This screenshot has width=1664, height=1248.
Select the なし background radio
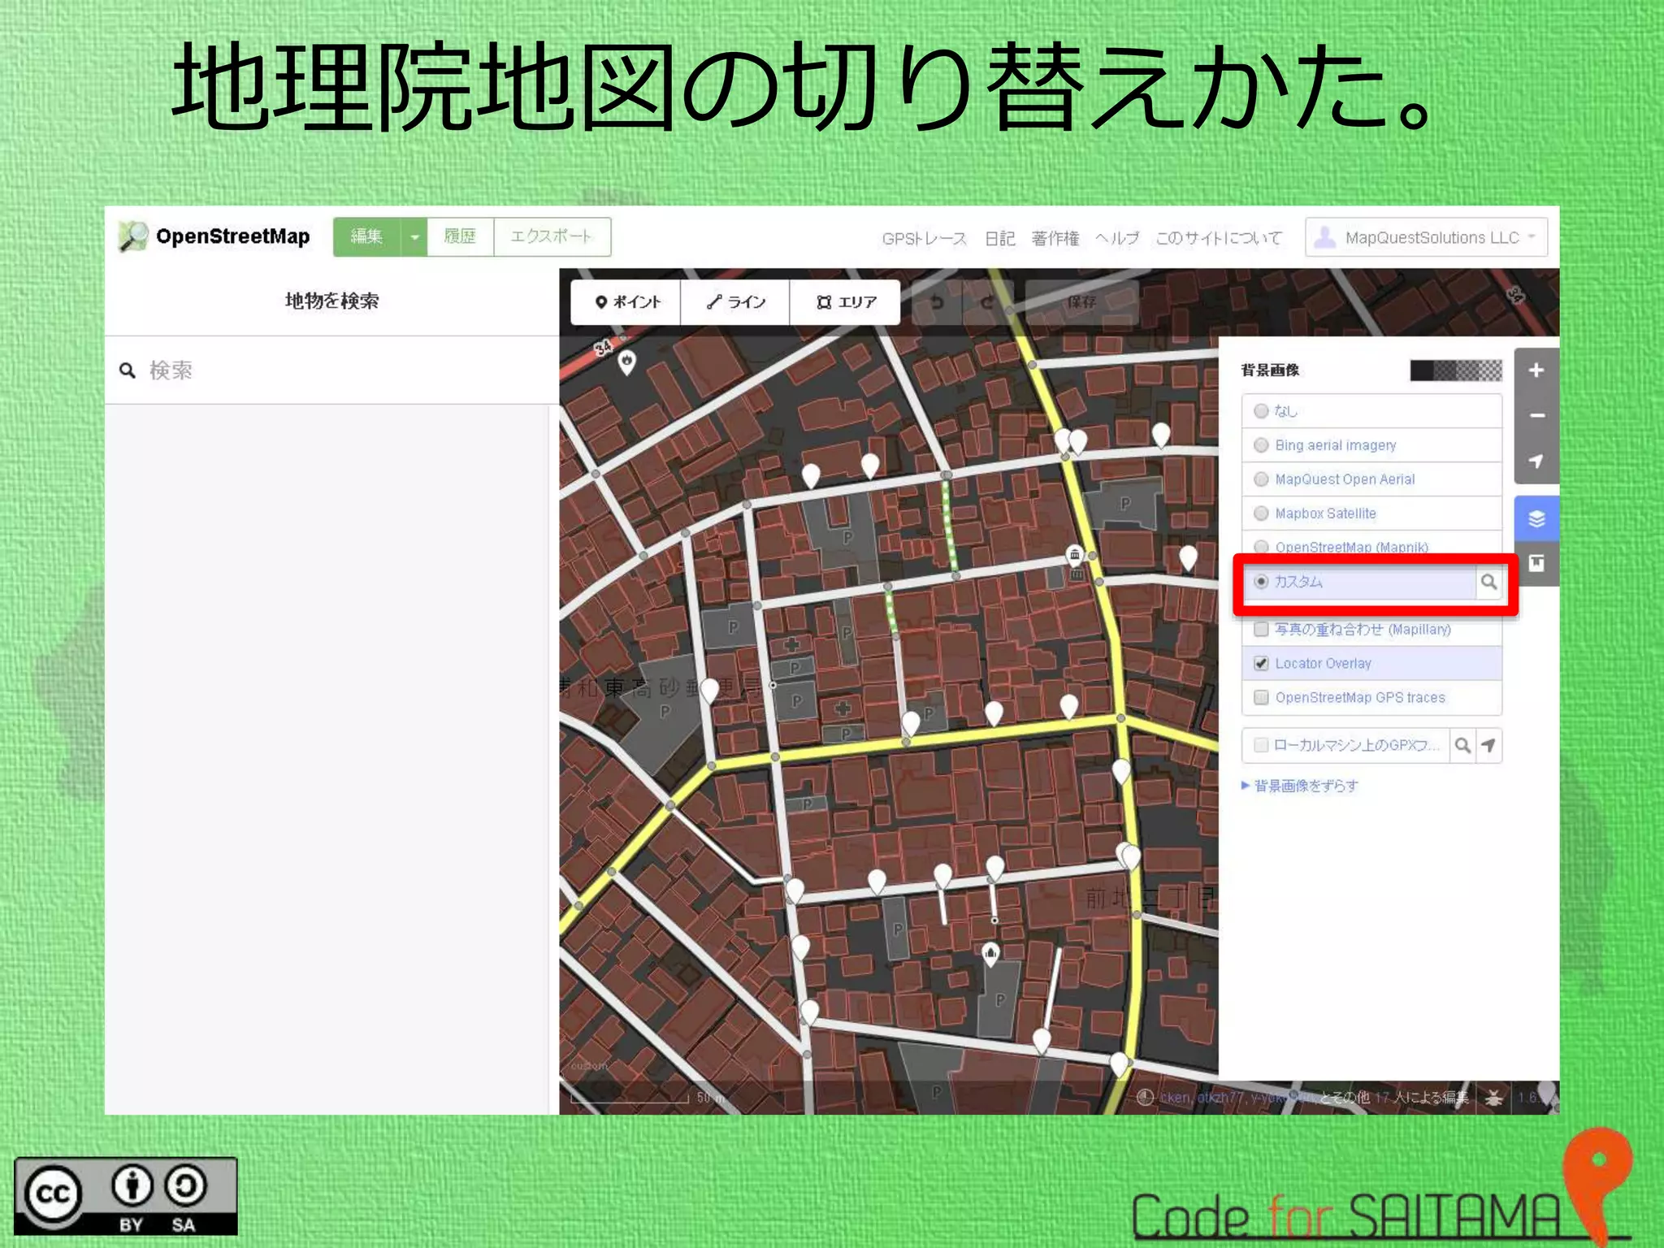click(1261, 411)
